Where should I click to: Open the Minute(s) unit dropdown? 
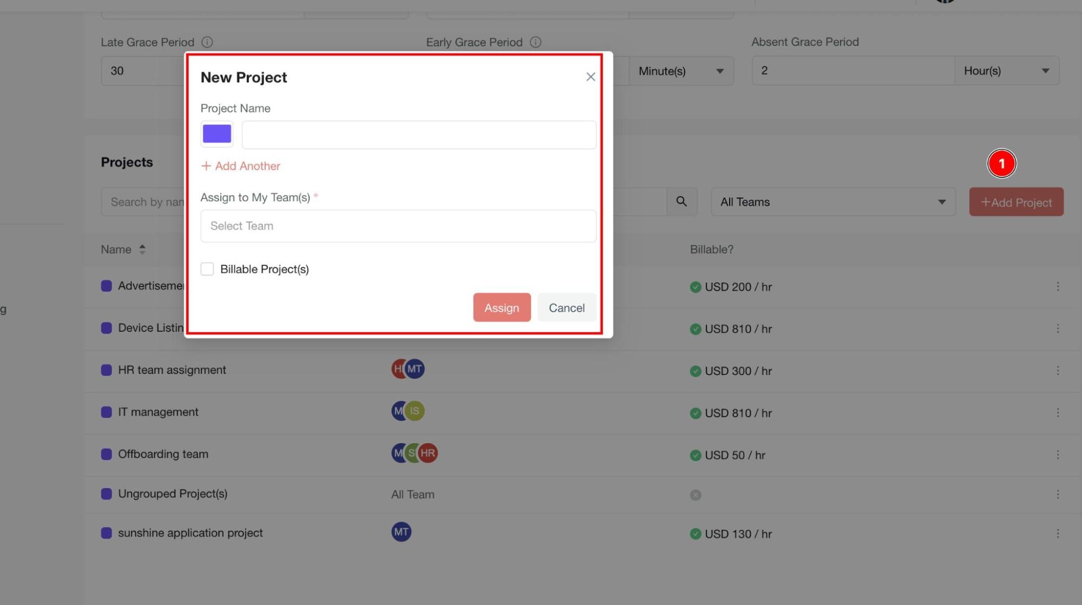pyautogui.click(x=680, y=71)
